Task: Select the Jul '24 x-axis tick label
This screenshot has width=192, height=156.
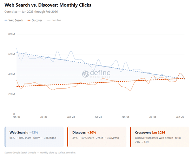Action: (x=98, y=117)
